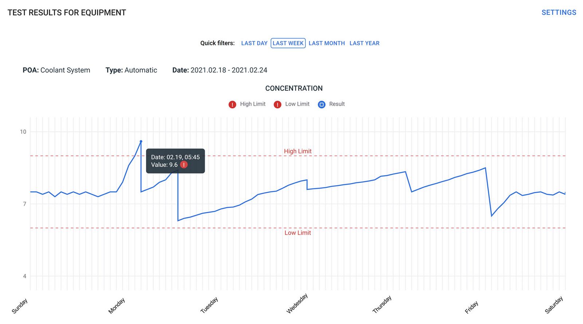Click the tooltip showing Date 02.19, 05:45
583x324 pixels.
pyautogui.click(x=175, y=161)
